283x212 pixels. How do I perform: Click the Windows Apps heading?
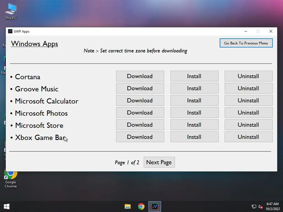35,44
